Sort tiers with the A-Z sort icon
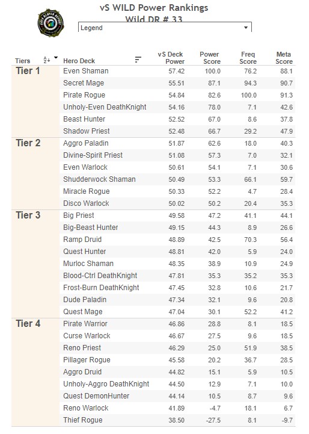 (47, 60)
